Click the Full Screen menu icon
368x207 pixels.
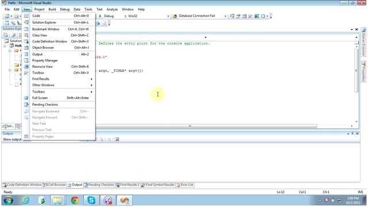point(26,98)
